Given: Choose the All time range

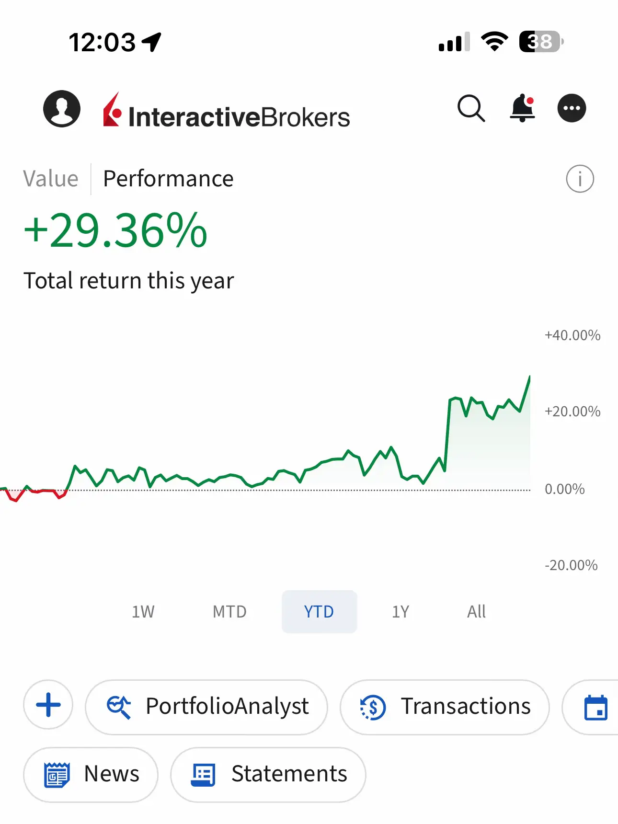Looking at the screenshot, I should point(476,612).
